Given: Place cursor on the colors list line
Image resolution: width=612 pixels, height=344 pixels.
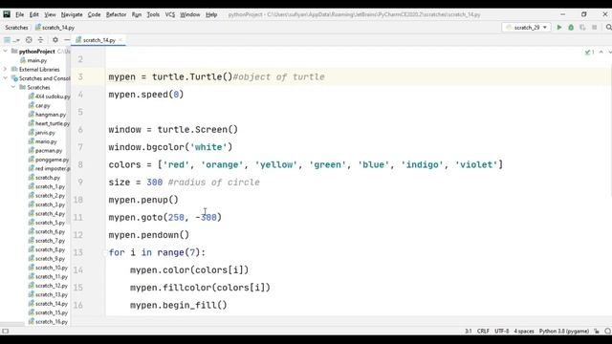Looking at the screenshot, I should (306, 164).
